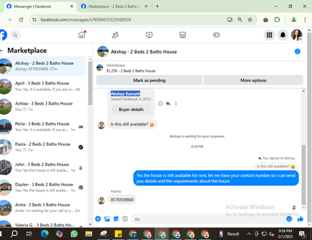Click the browser forward arrow

(10, 20)
